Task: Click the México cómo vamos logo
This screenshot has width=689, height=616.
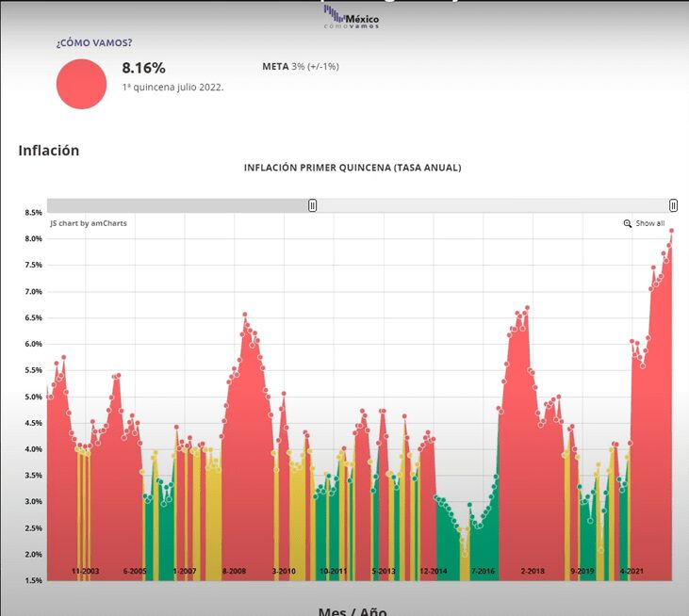Action: point(353,21)
